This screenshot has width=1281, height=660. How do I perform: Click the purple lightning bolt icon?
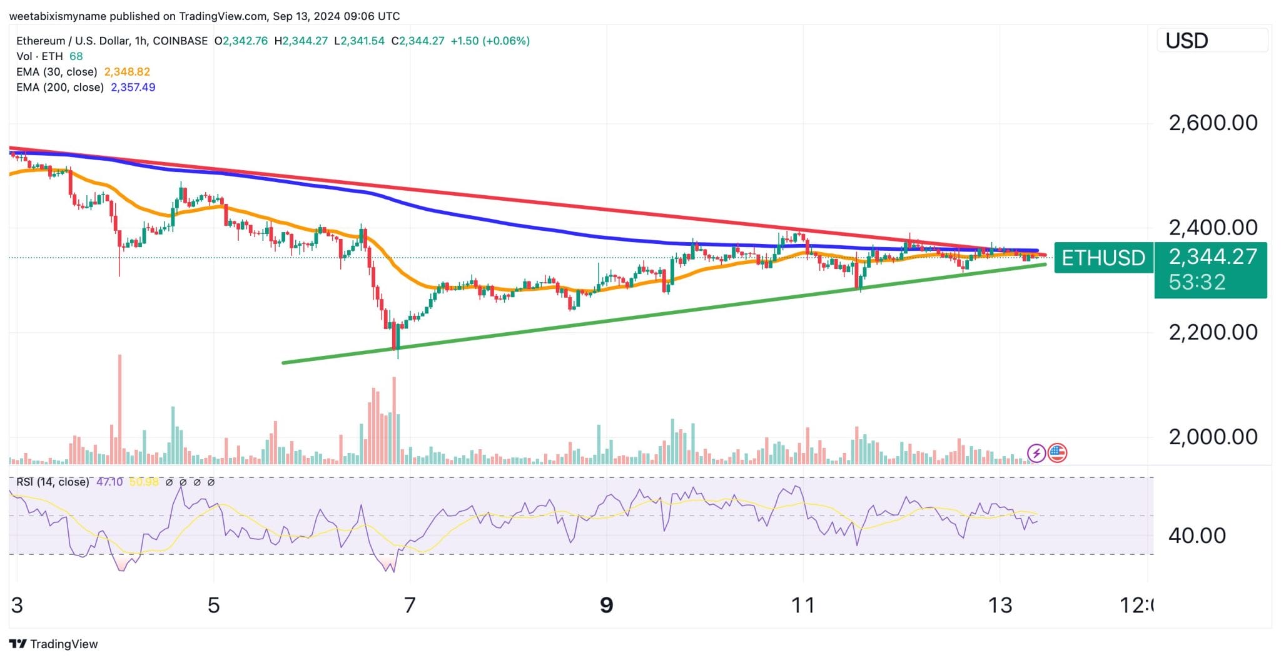pyautogui.click(x=1036, y=453)
